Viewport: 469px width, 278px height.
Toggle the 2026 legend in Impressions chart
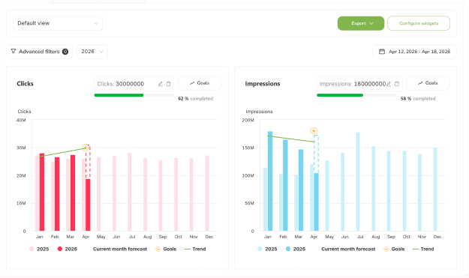[296, 249]
